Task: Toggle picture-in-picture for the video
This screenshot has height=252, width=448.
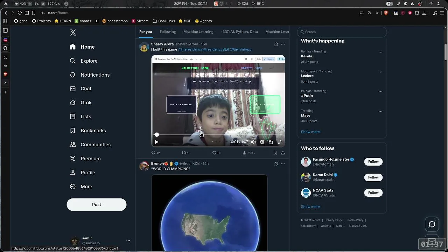Action: point(271,142)
